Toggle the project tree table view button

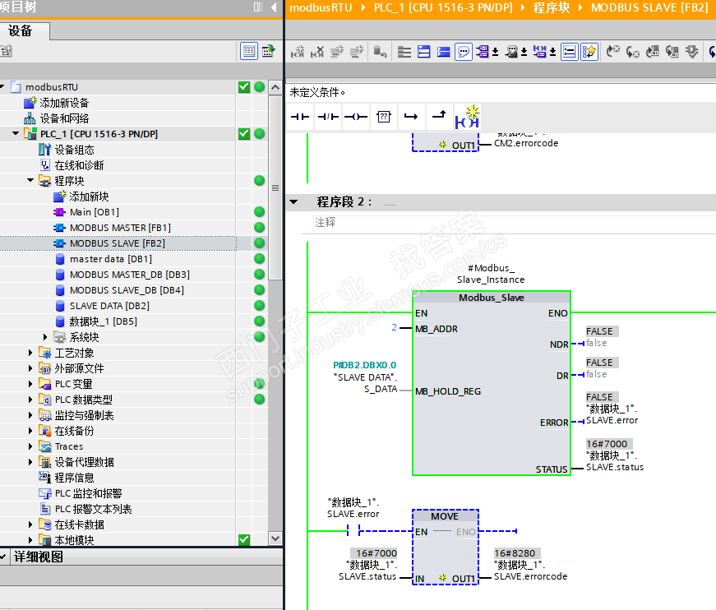click(249, 52)
